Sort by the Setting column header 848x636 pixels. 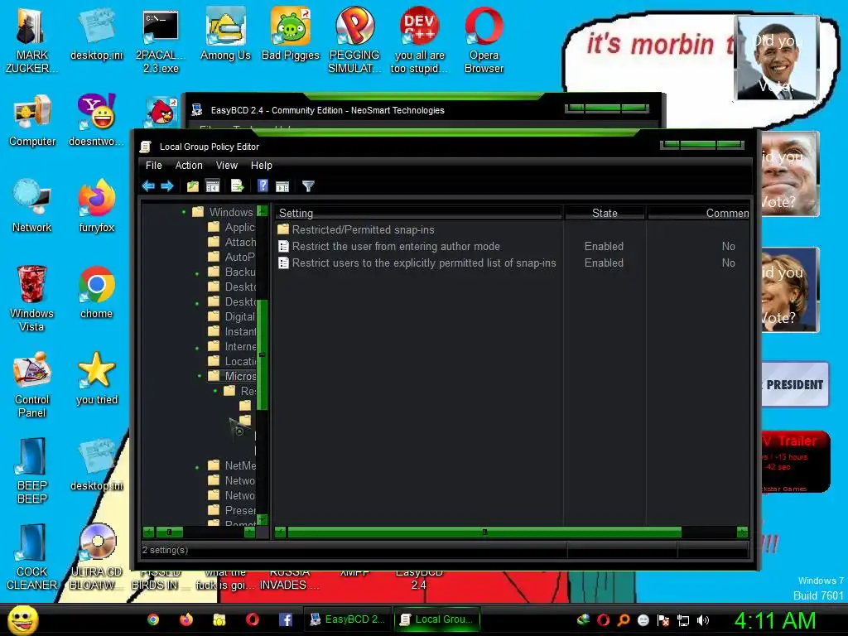418,213
